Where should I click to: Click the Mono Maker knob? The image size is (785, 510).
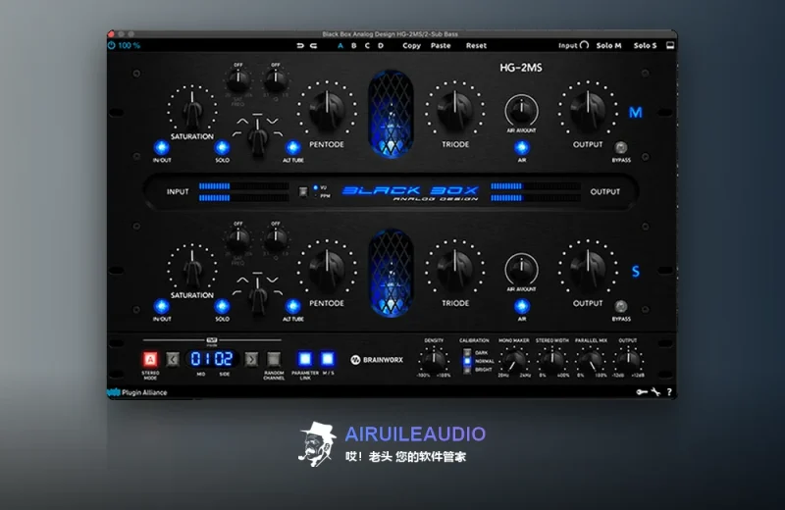514,359
